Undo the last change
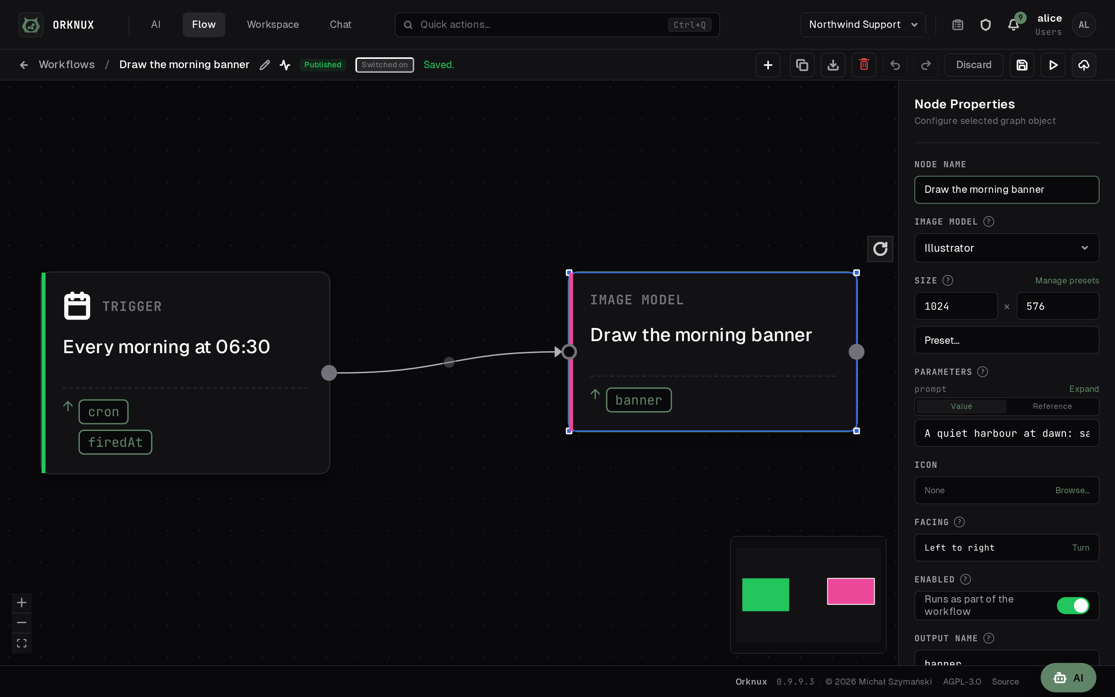Screen dimensions: 1115x697 (895, 65)
